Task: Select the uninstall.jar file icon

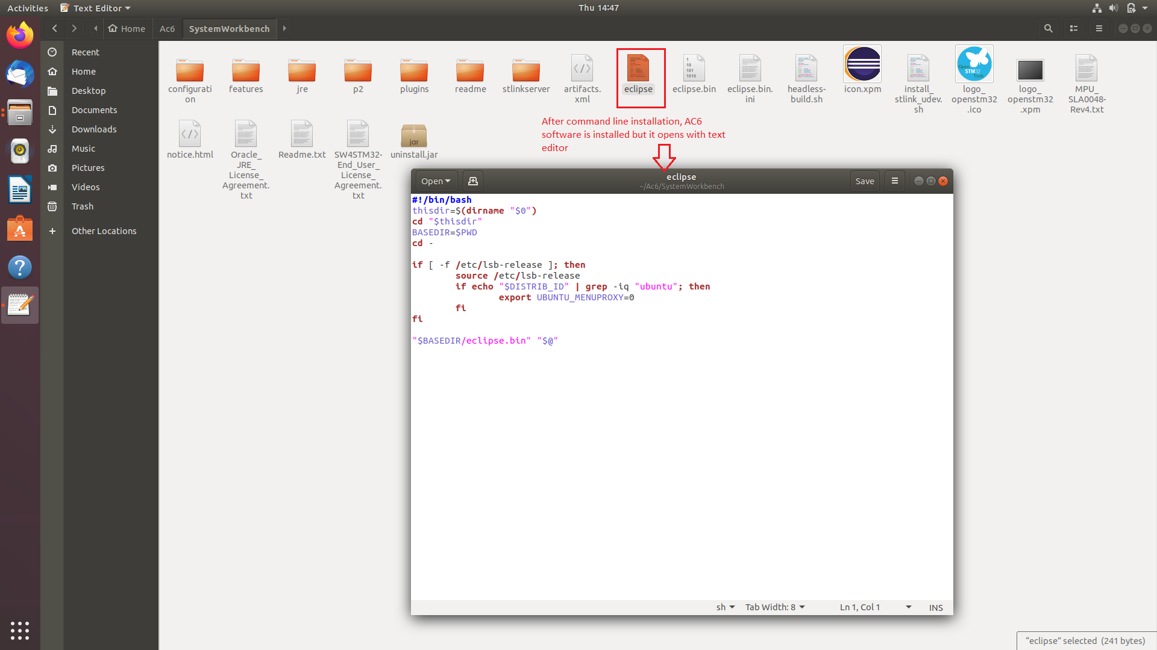Action: pyautogui.click(x=413, y=136)
